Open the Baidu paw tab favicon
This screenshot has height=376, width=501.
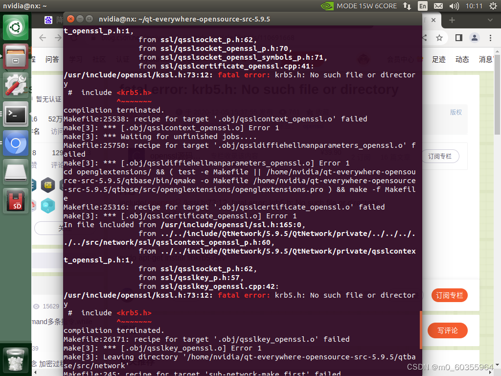click(48, 20)
